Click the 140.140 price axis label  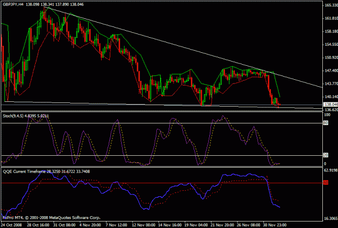pyautogui.click(x=331, y=96)
